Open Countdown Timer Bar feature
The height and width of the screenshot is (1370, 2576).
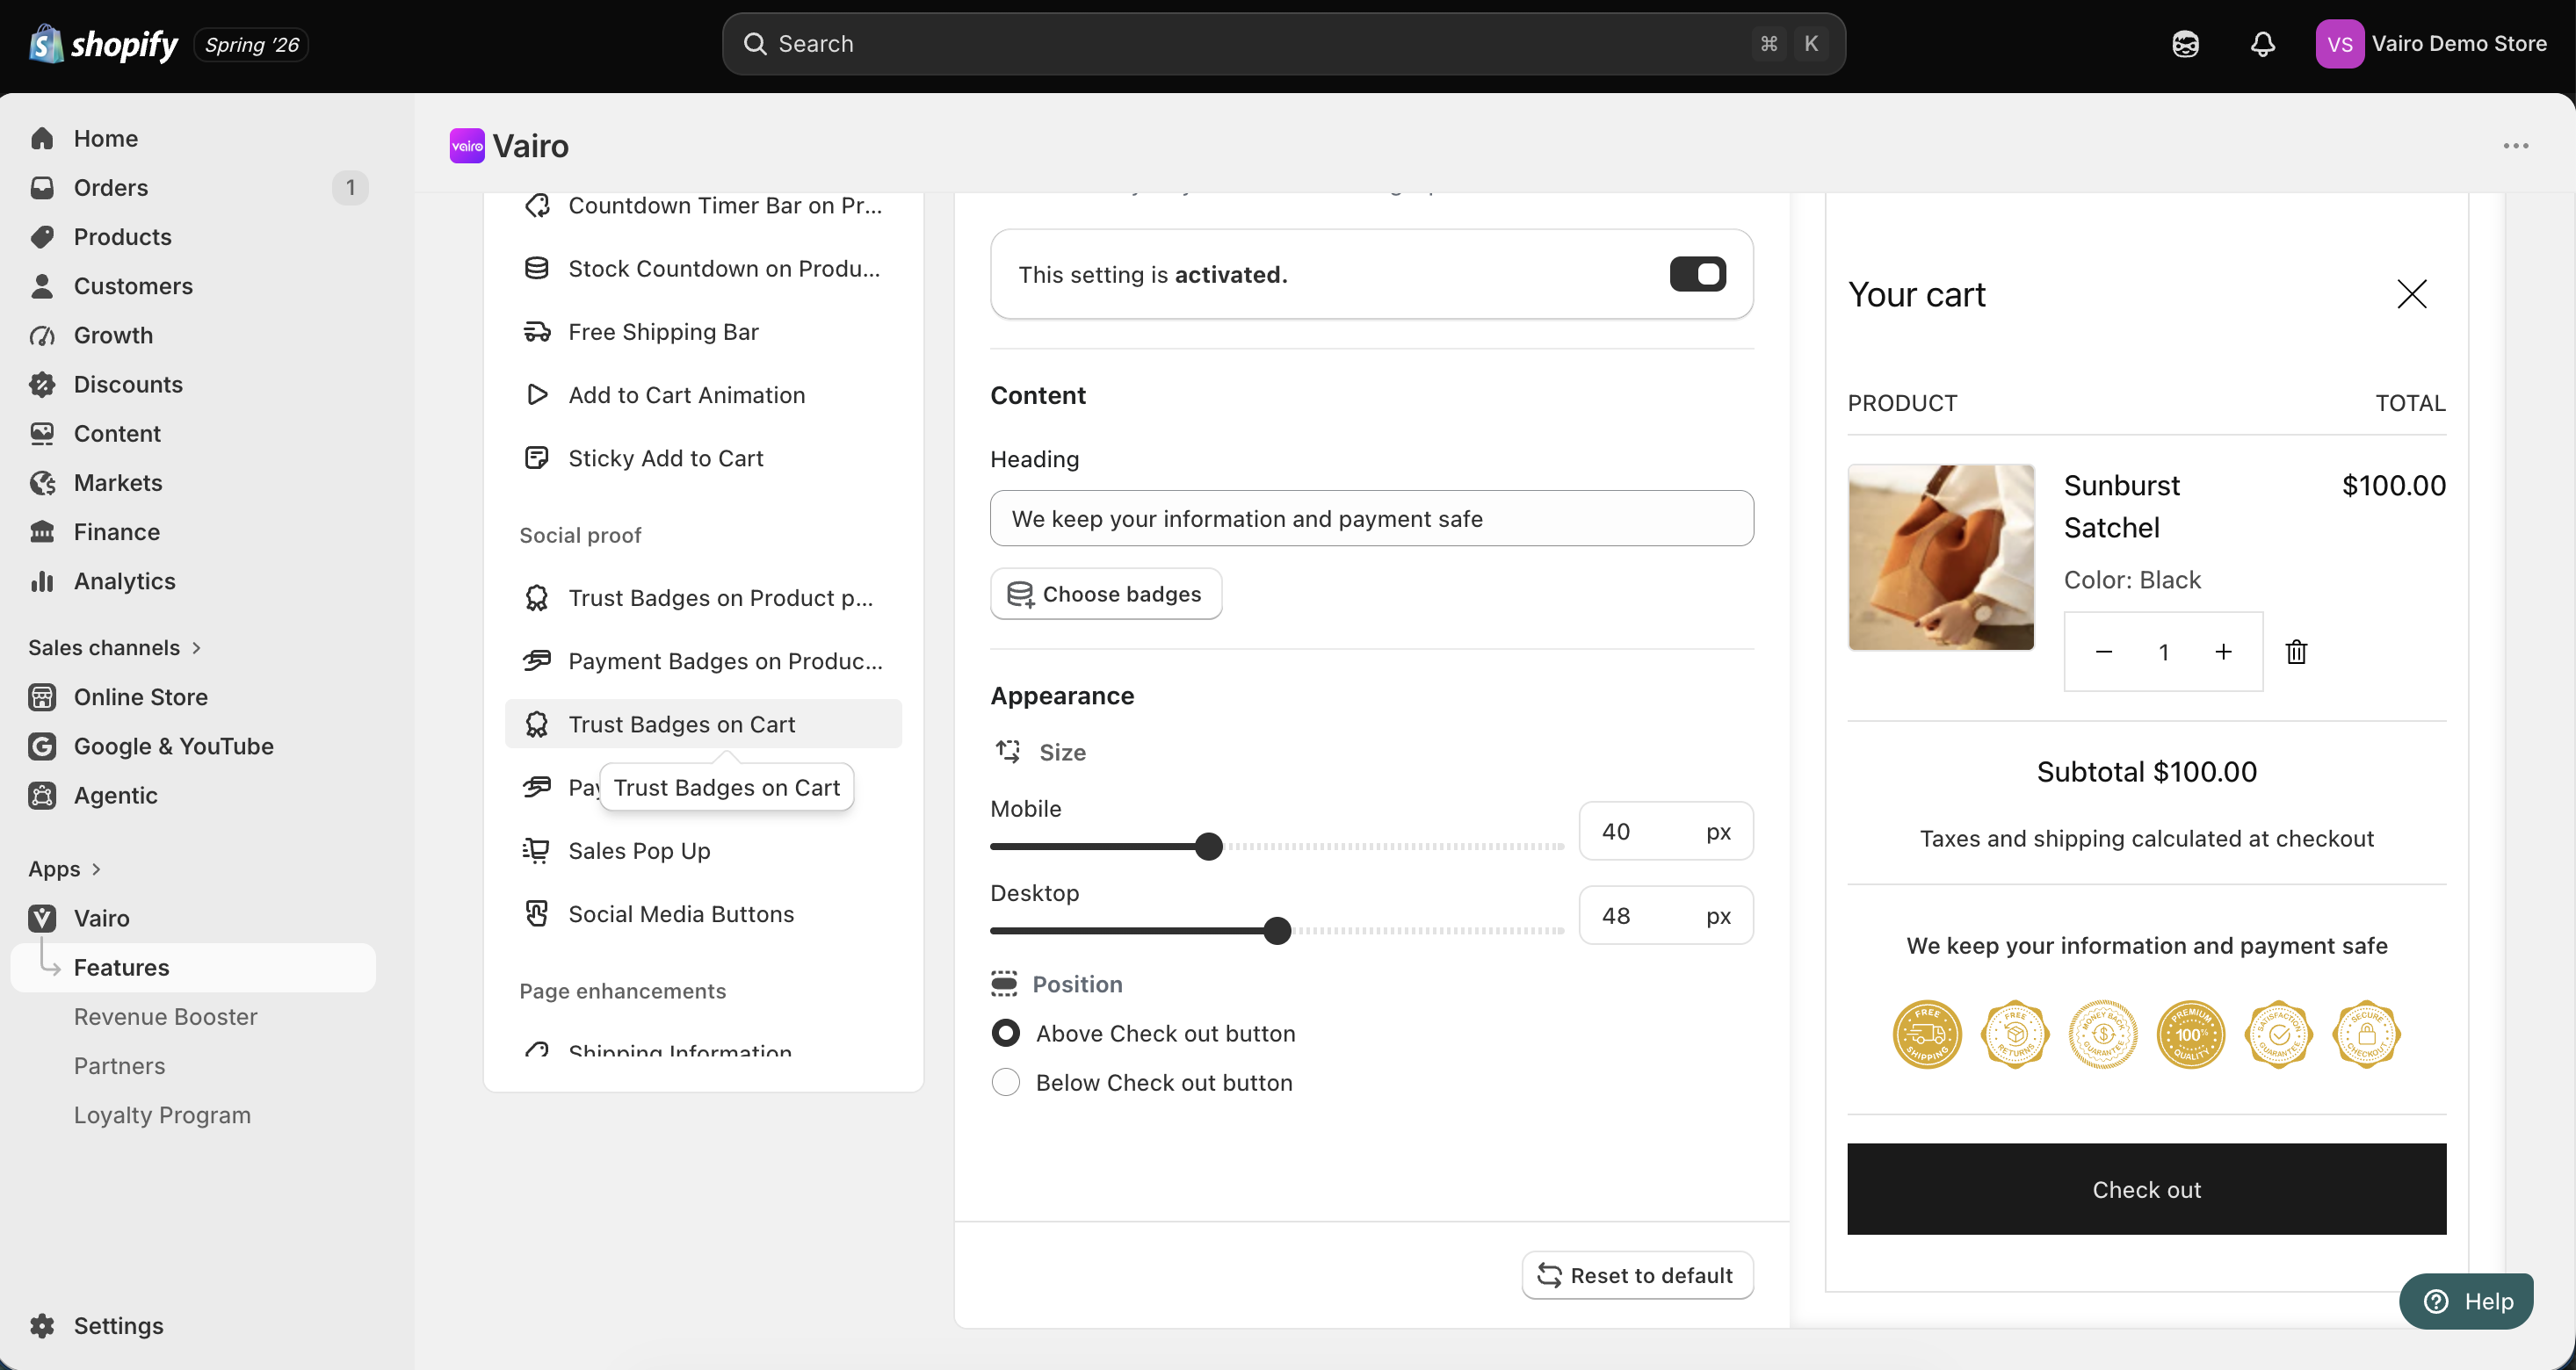tap(703, 205)
